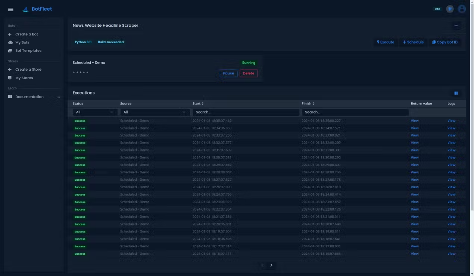This screenshot has width=474, height=276.
Task: Focus the Finish search field
Action: pos(355,112)
